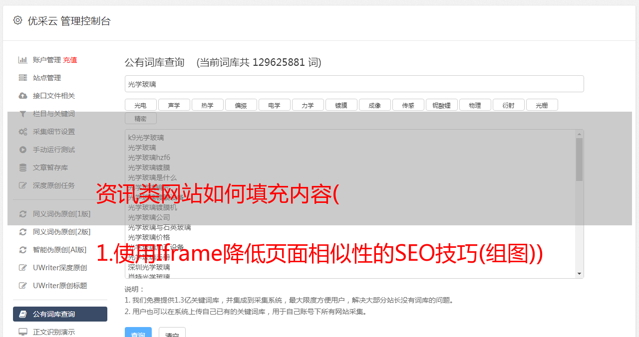Click the 同义词伪原创[2版] refresh icon

pyautogui.click(x=23, y=232)
